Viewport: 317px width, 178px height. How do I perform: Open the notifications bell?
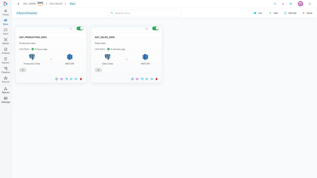(x=283, y=4)
